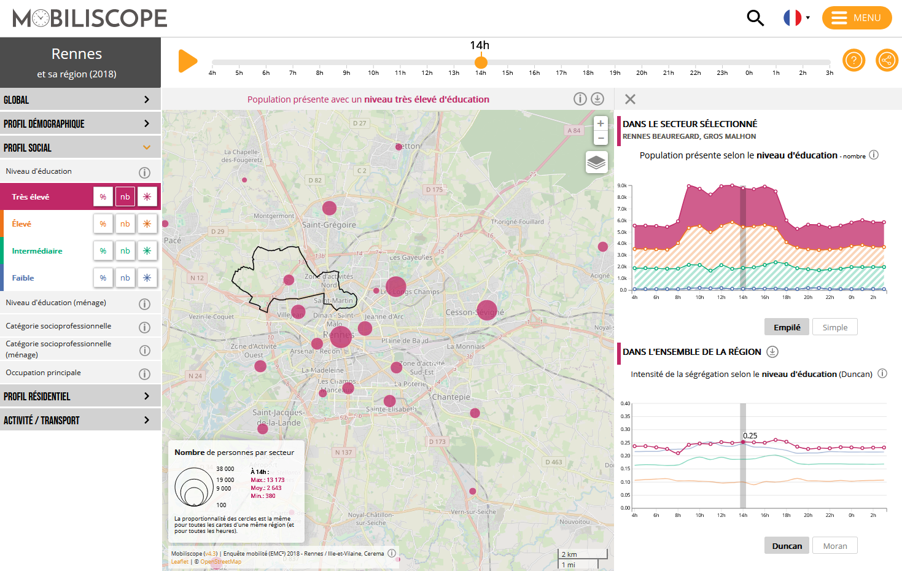Screen dimensions: 902x571
Task: Open map title info icon
Action: click(580, 99)
